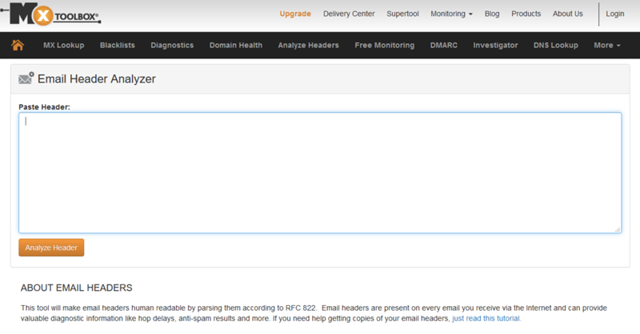Viewport: 640px width, 334px height.
Task: Open the Investigator tab
Action: pos(495,46)
